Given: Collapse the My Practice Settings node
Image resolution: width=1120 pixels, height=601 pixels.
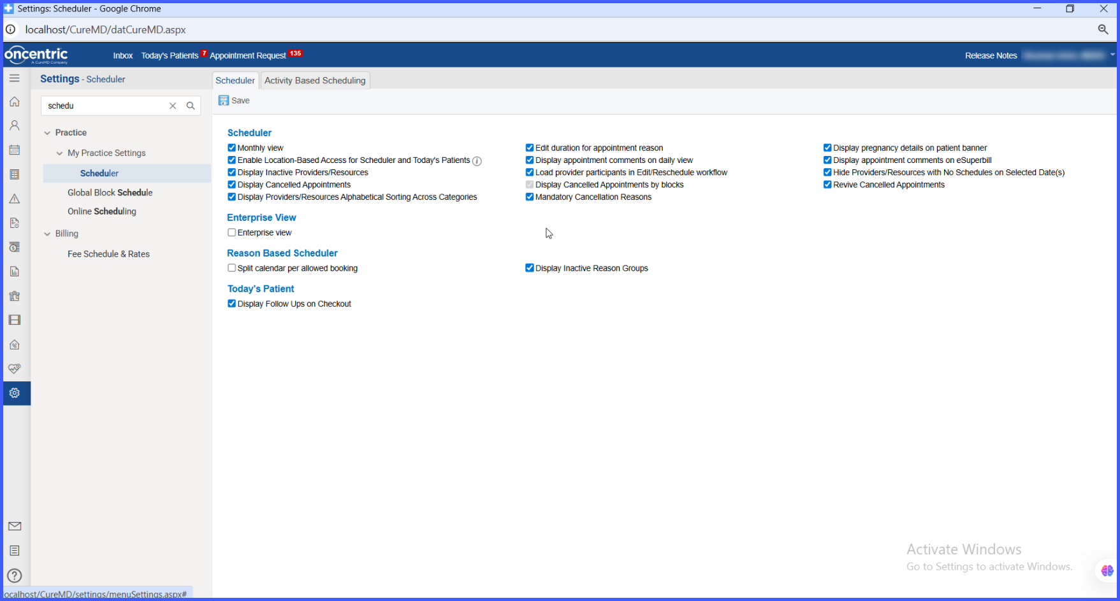Looking at the screenshot, I should tap(60, 153).
